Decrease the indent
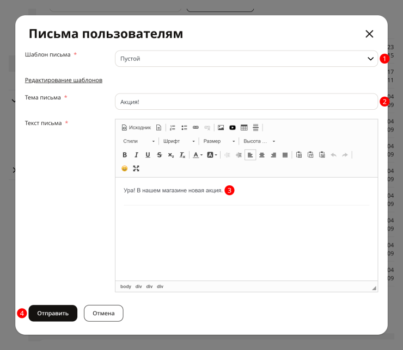This screenshot has height=350, width=403. click(x=227, y=155)
